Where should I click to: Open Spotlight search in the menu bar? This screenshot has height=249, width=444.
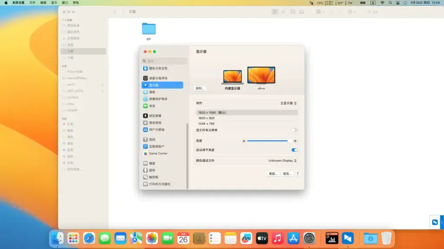tap(390, 3)
